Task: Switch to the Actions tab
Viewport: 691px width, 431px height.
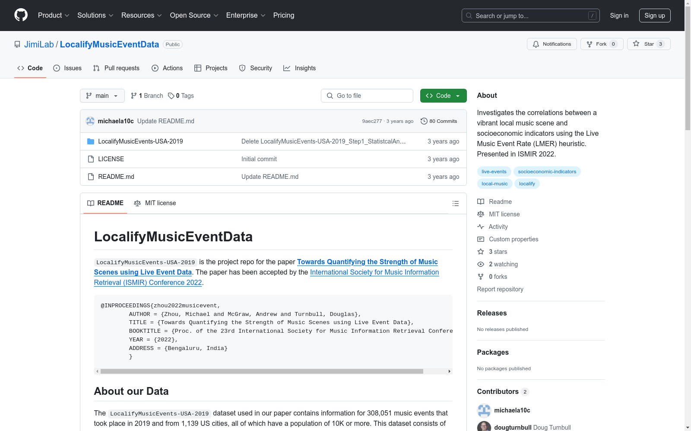Action: [167, 68]
